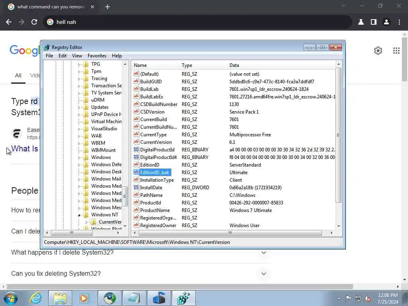Open browser side panel icon
The width and height of the screenshot is (408, 306).
(374, 22)
